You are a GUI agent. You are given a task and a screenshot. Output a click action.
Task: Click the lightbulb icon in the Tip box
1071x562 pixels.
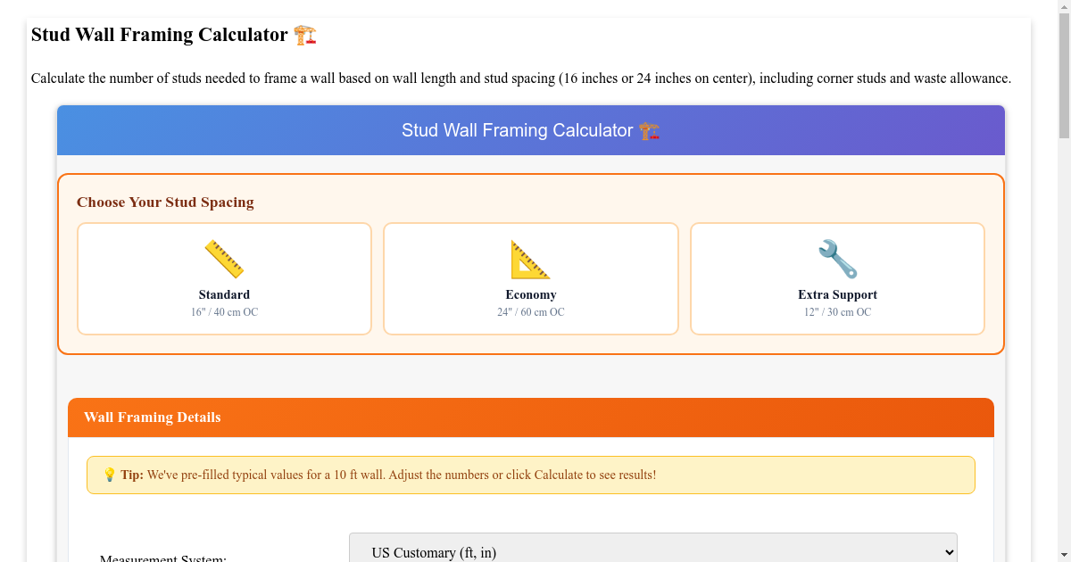point(110,475)
